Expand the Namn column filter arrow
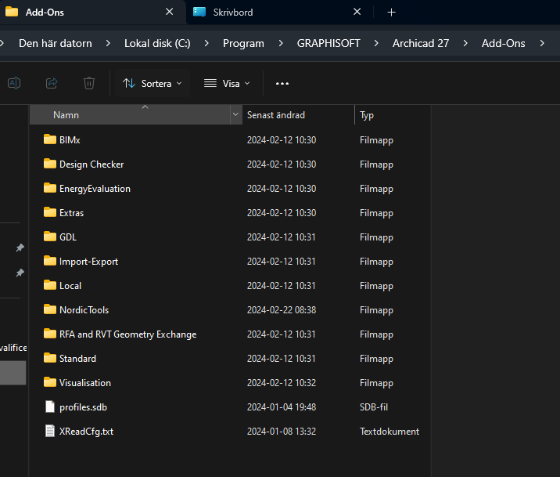560x477 pixels. pyautogui.click(x=235, y=115)
